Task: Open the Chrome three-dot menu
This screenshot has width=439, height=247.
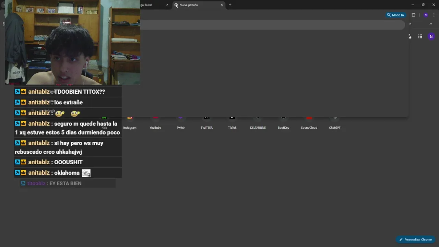Action: [434, 15]
